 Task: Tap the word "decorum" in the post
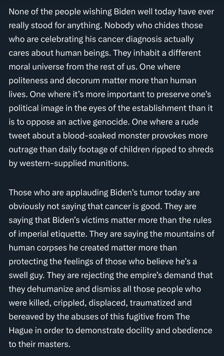83,80
